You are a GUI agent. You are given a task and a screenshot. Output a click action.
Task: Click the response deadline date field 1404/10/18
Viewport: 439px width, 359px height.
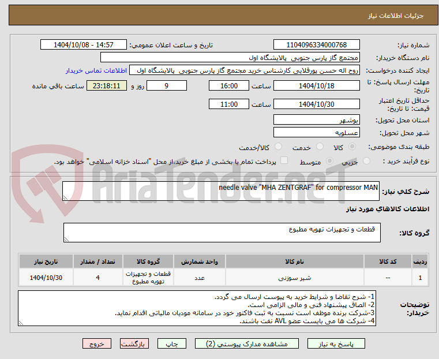[316, 85]
